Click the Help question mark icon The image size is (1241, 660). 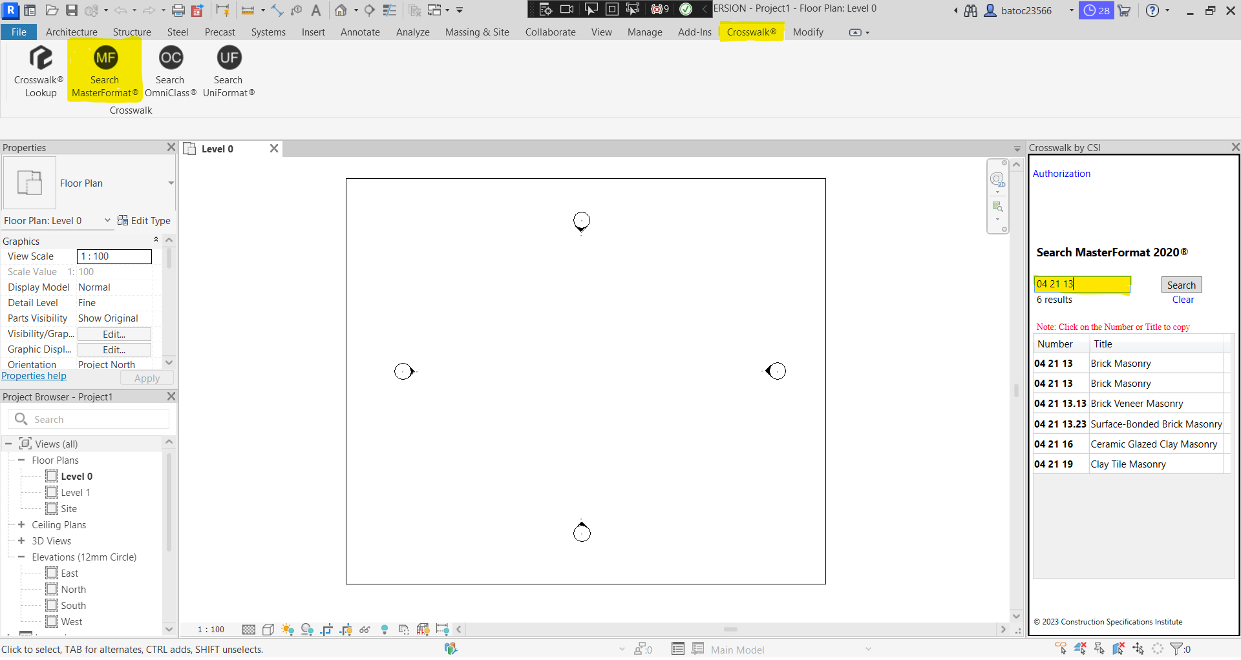click(x=1152, y=10)
